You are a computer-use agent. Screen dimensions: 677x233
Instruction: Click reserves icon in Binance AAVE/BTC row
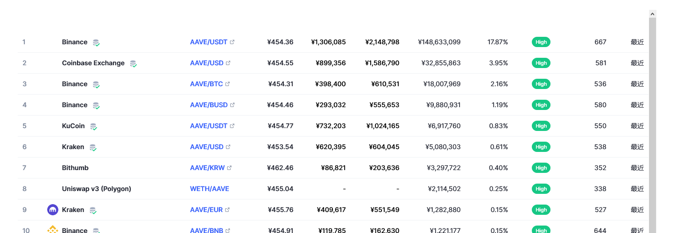[x=96, y=84]
